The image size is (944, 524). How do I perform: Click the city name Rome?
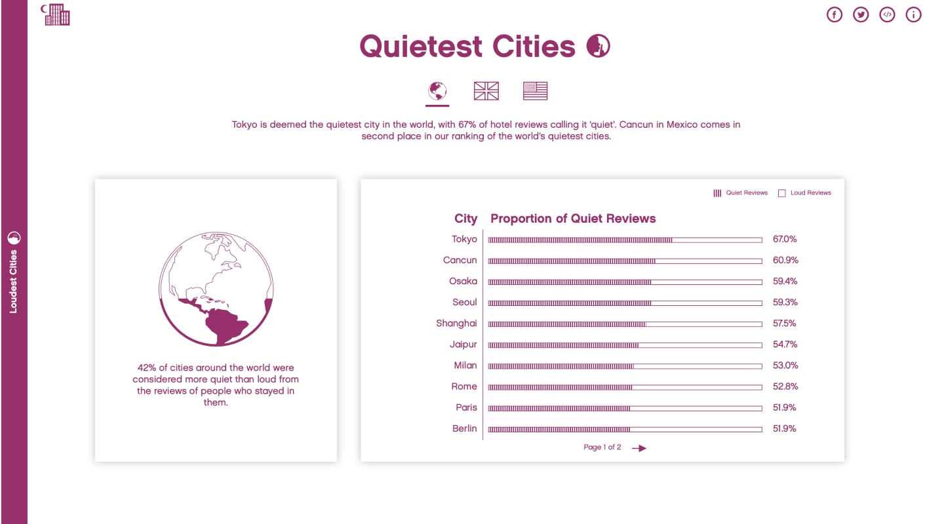[464, 386]
